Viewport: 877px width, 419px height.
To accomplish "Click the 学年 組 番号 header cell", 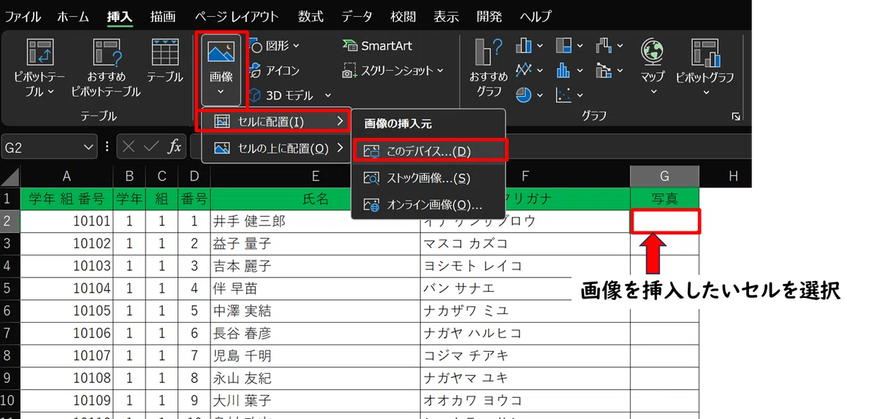I will [67, 198].
